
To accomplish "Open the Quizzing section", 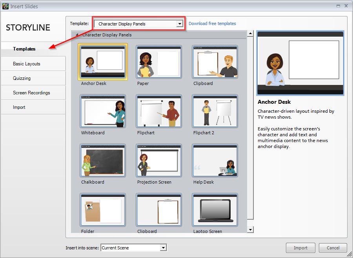I will pos(33,78).
